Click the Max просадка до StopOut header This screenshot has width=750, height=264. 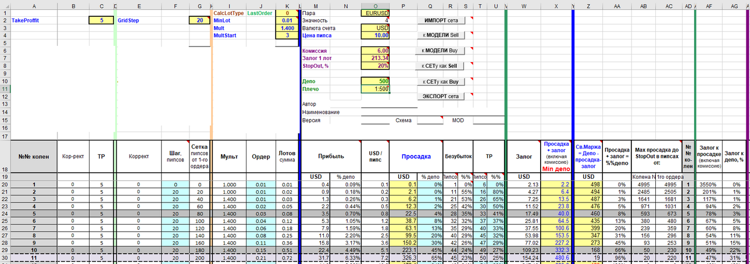[x=657, y=157]
